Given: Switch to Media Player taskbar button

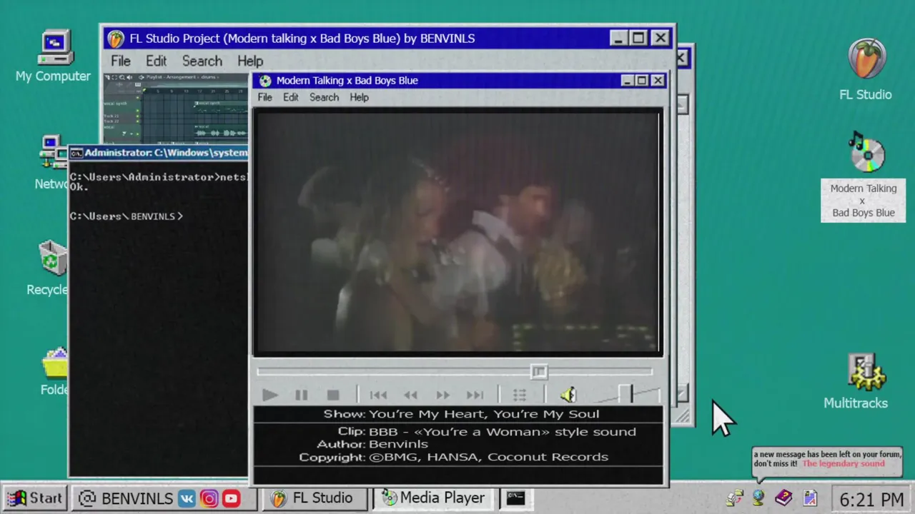Looking at the screenshot, I should [435, 498].
